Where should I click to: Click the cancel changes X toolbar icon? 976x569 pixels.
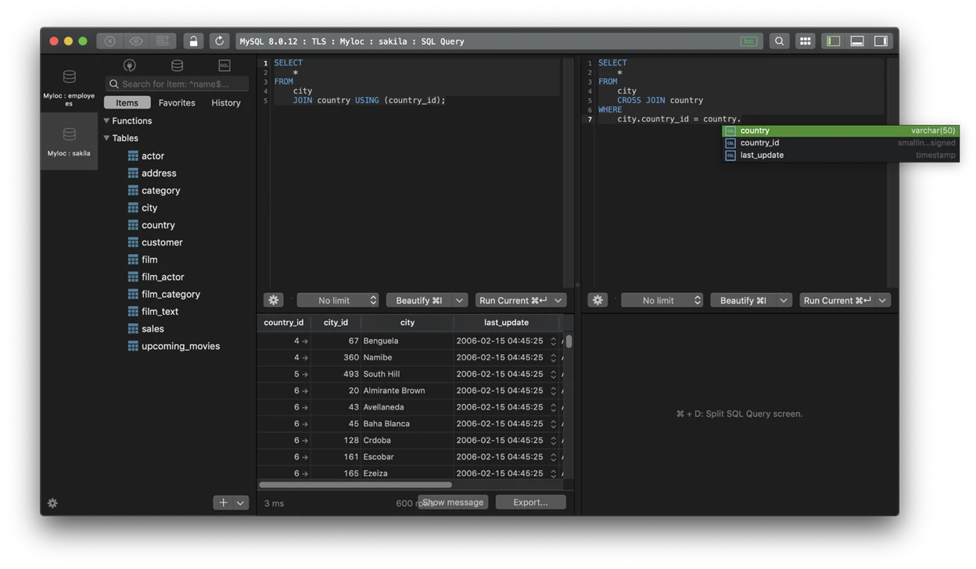coord(110,41)
